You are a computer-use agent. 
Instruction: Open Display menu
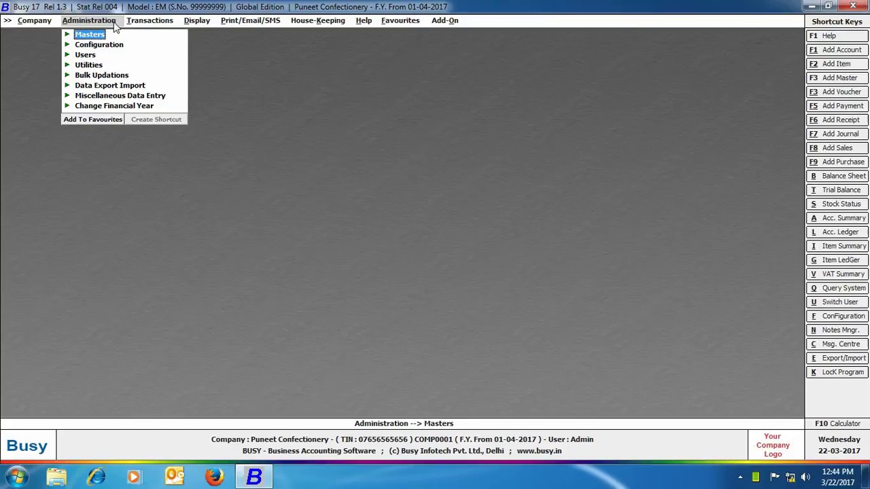coord(196,20)
